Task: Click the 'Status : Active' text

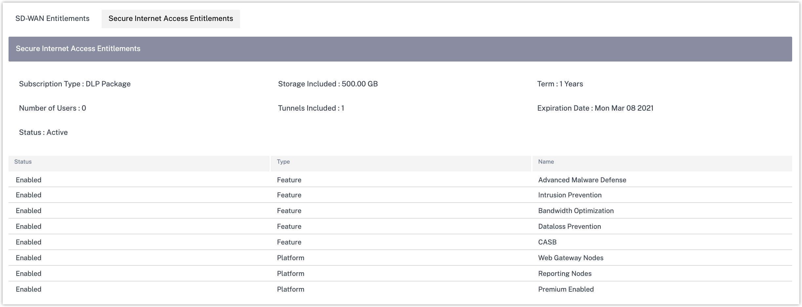Action: pyautogui.click(x=43, y=133)
